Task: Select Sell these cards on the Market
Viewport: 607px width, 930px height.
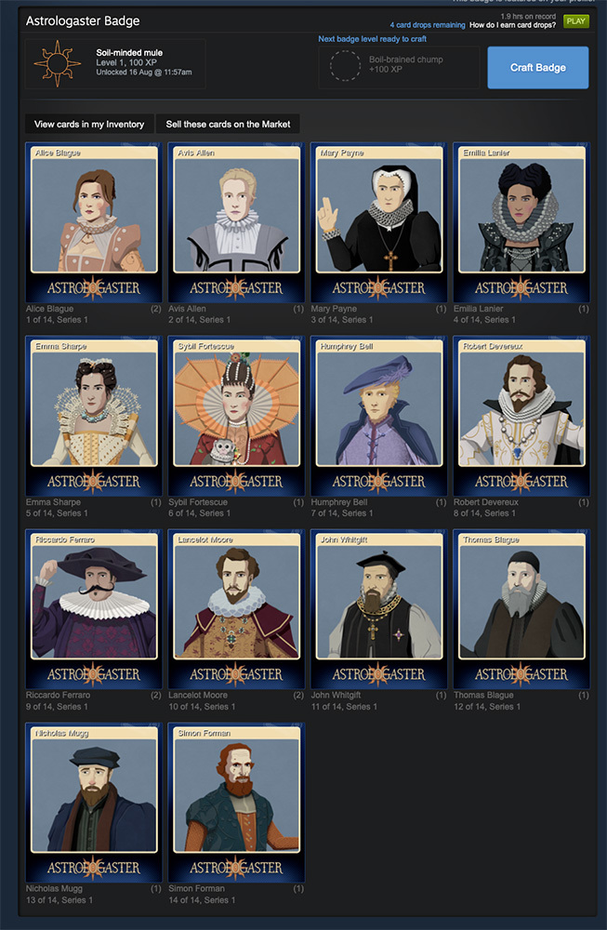Action: click(228, 124)
